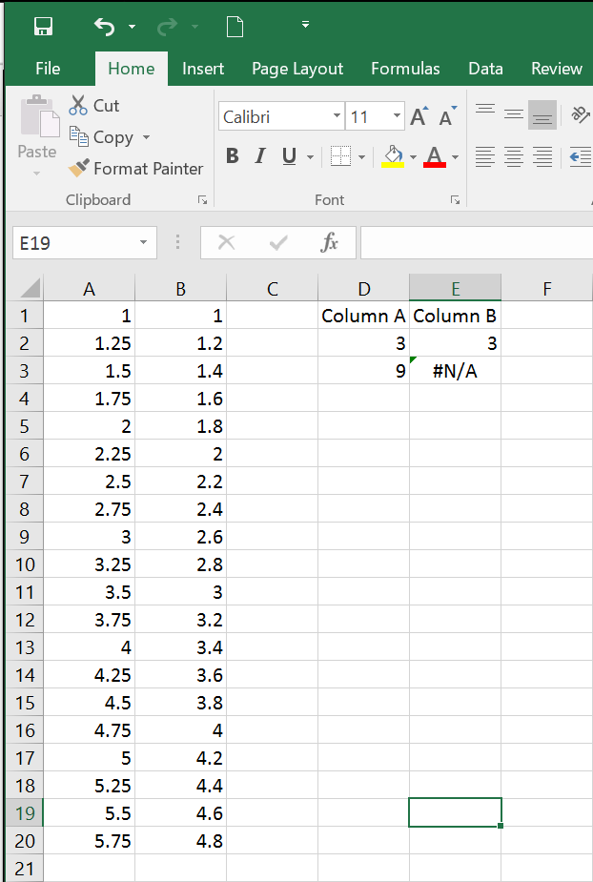Increase font size with large A icon
The image size is (593, 882).
click(419, 116)
